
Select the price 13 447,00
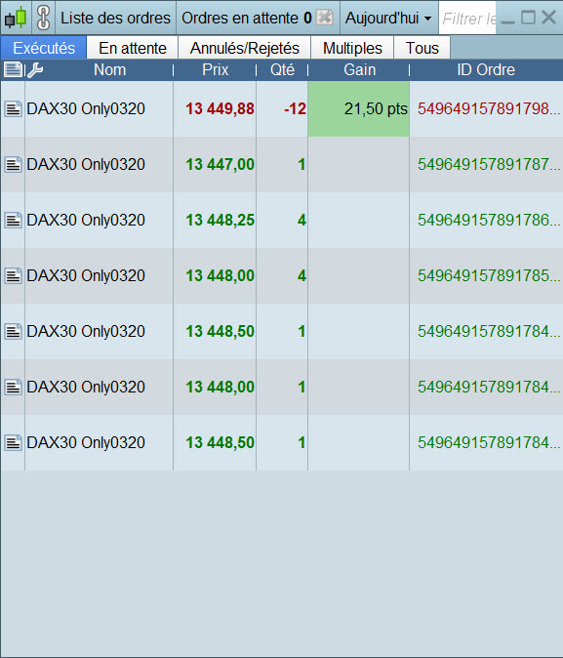220,164
